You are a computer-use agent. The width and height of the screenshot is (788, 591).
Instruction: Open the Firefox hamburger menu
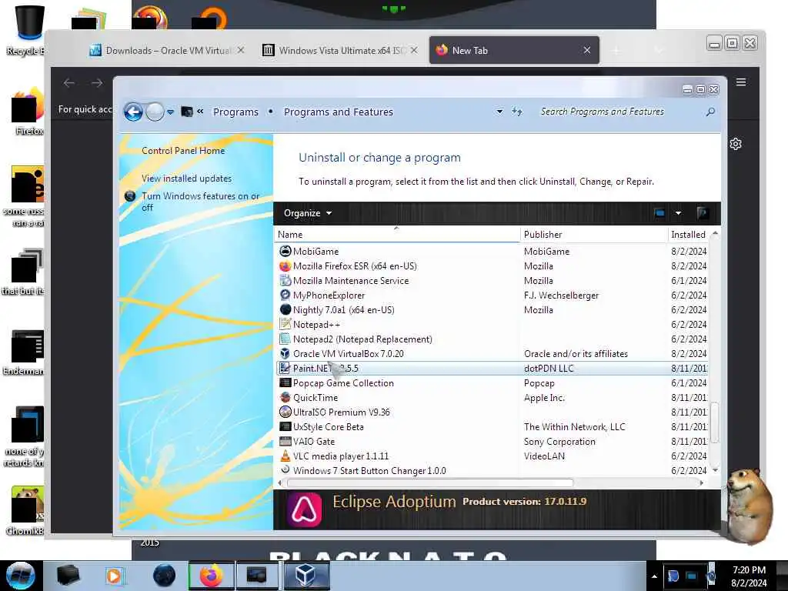[x=741, y=82]
